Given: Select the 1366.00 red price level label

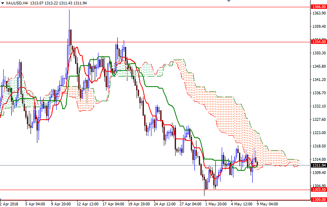Looking at the screenshot, I should pyautogui.click(x=319, y=7).
